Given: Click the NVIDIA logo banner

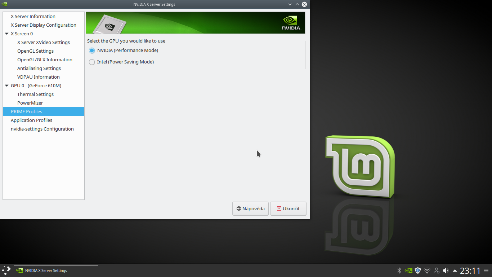Looking at the screenshot, I should coord(196,23).
